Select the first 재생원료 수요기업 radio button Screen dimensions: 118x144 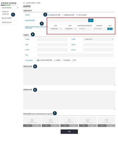point(49,15)
